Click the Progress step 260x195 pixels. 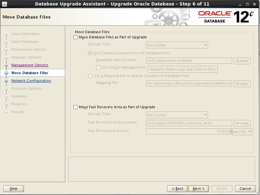tap(19, 104)
